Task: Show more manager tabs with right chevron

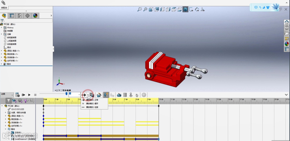Action: (x=51, y=16)
